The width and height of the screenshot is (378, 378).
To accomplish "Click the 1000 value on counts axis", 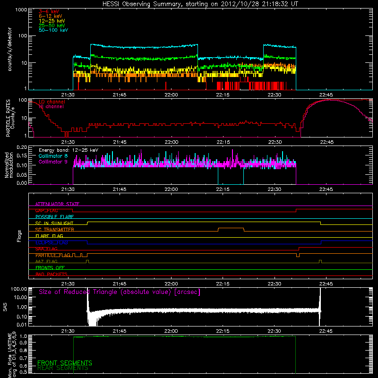I will [21, 10].
